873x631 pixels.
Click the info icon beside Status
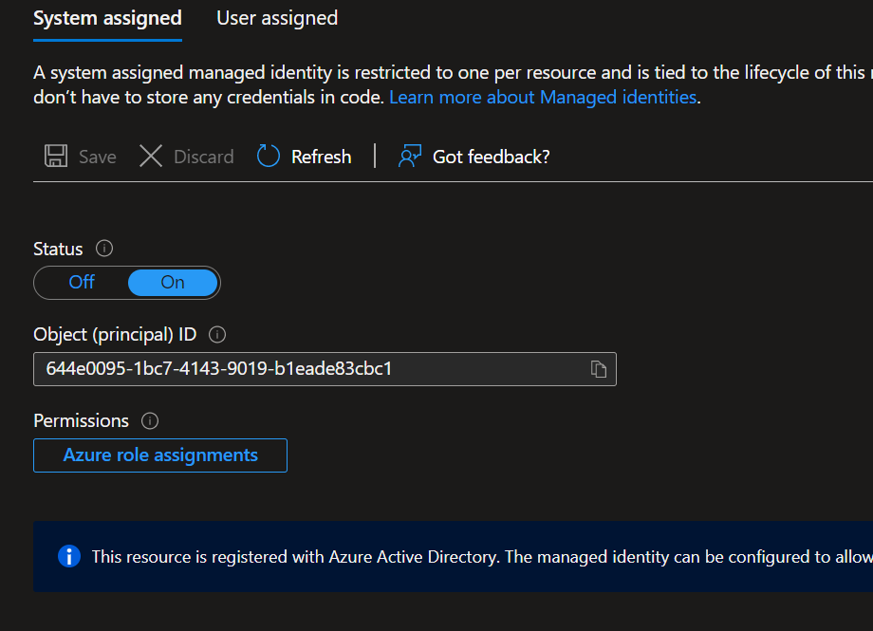click(x=104, y=249)
